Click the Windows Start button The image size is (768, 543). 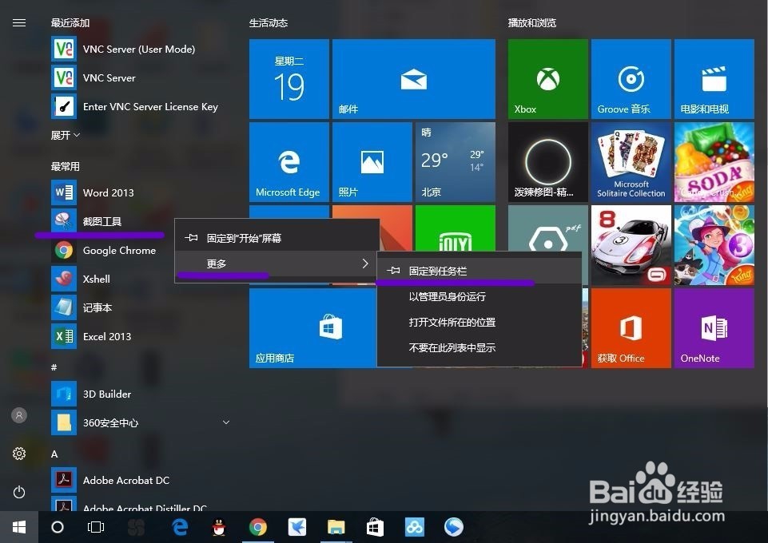[19, 527]
